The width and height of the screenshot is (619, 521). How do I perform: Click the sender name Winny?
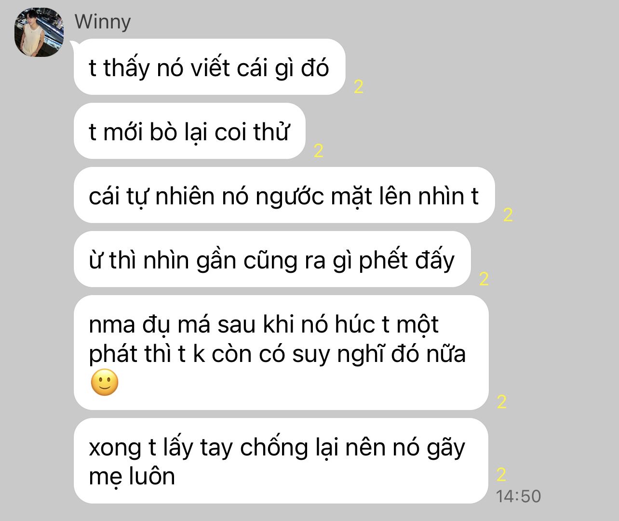point(103,22)
